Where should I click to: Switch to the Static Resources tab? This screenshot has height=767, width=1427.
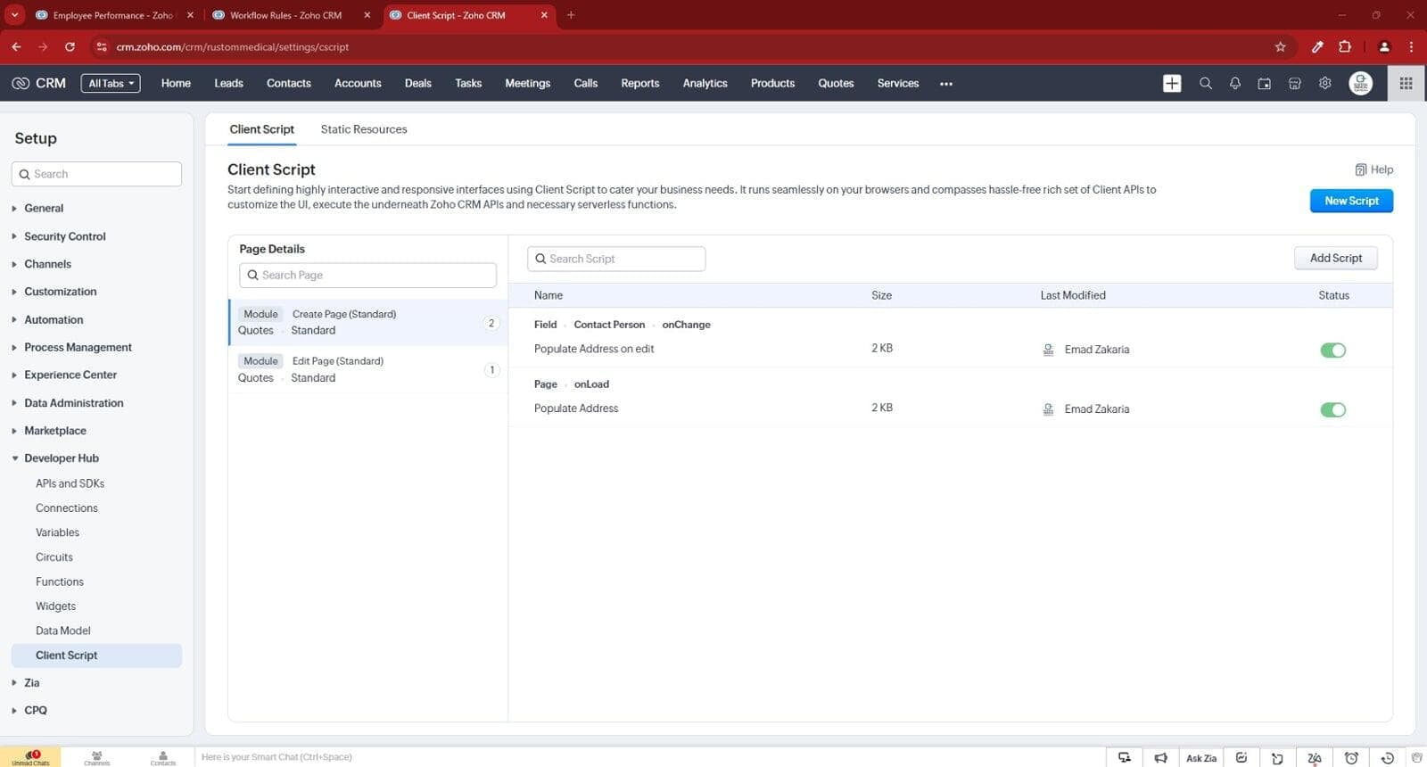(364, 129)
